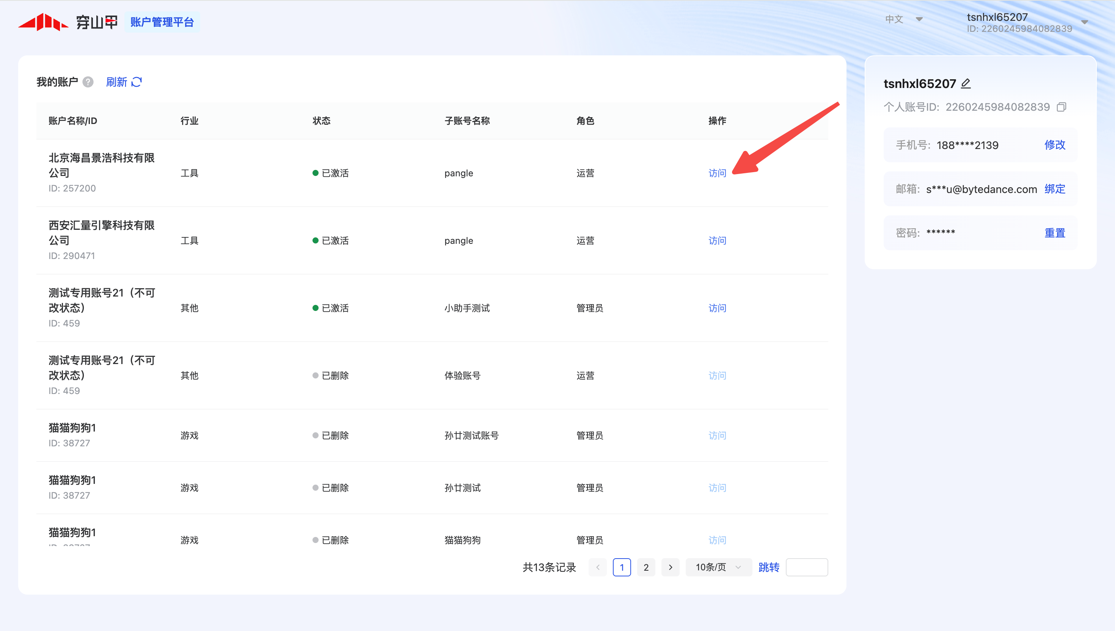Copy the personal account ID icon
This screenshot has height=631, width=1115.
(x=1061, y=107)
